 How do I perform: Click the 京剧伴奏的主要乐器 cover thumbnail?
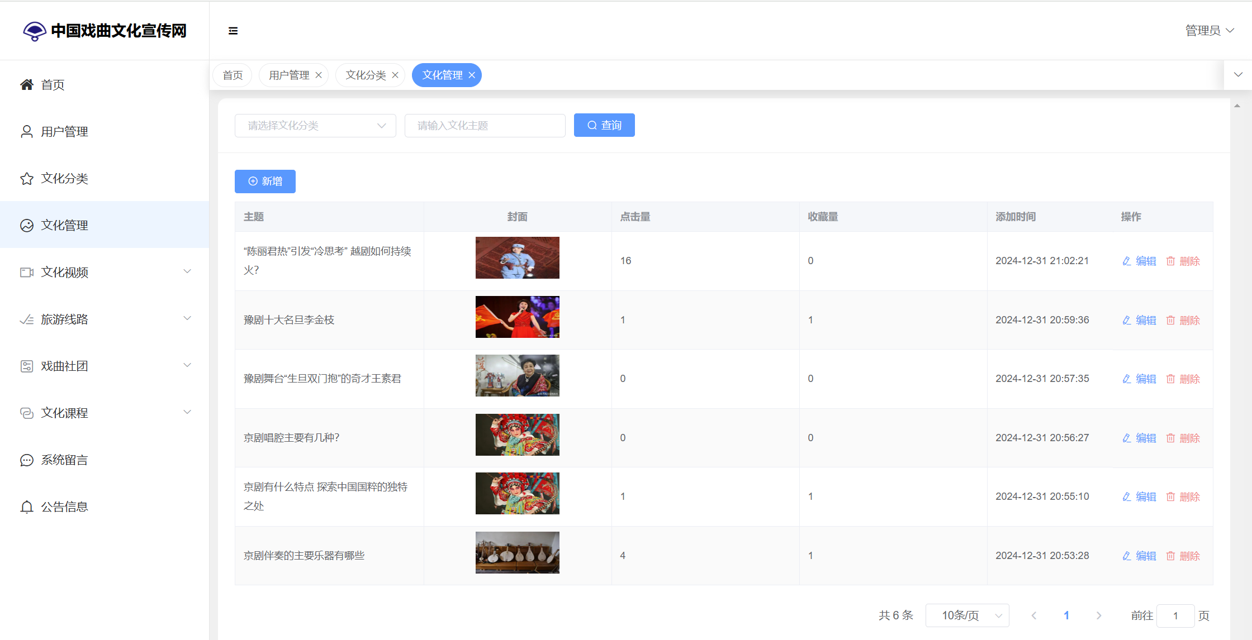pos(517,552)
